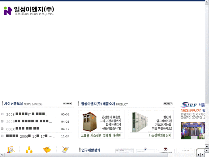Click the SIEF logo banner

tap(193, 105)
